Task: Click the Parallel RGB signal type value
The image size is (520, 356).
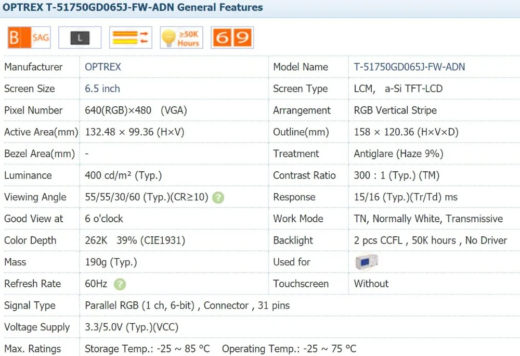Action: (187, 306)
